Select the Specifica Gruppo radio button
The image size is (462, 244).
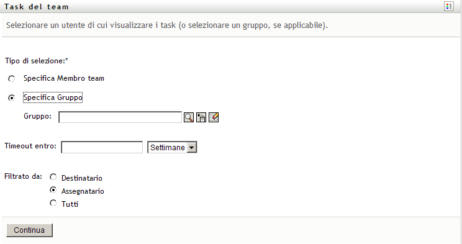12,98
